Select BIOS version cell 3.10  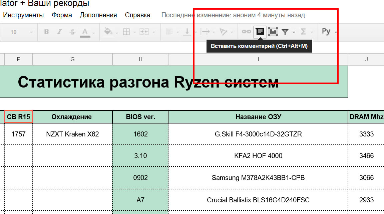pyautogui.click(x=140, y=156)
